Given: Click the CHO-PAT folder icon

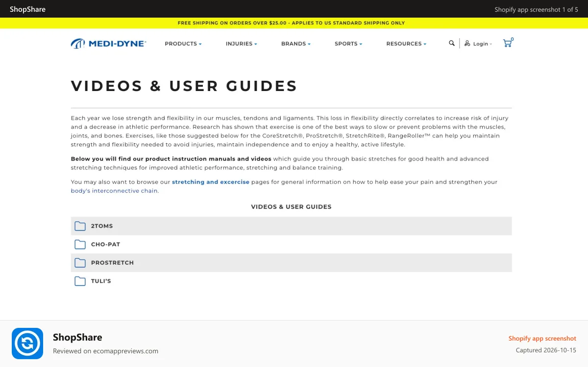Looking at the screenshot, I should point(80,244).
